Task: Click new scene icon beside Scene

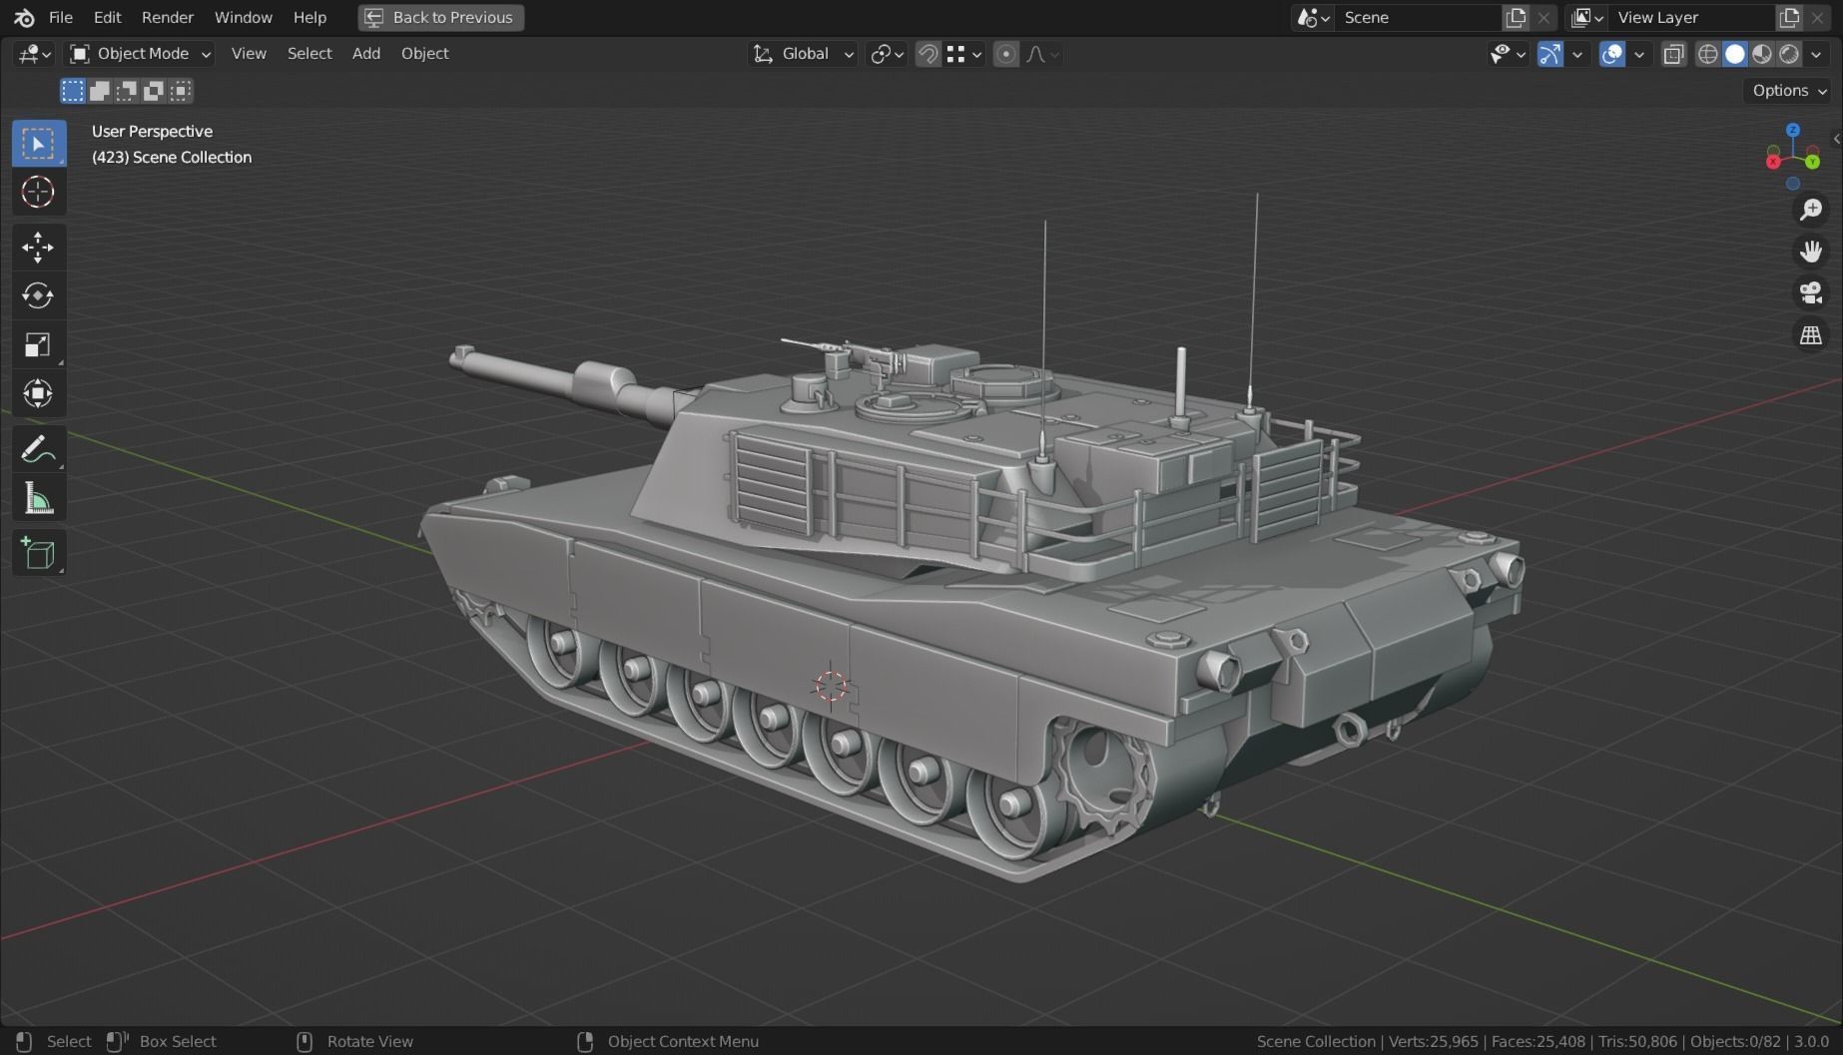Action: [1516, 17]
